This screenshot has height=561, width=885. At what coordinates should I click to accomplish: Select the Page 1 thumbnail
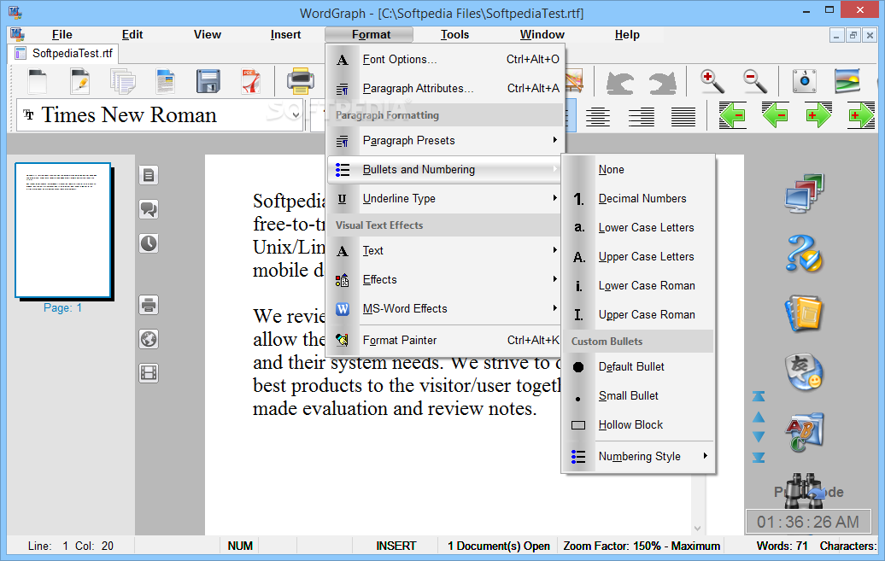pos(62,231)
